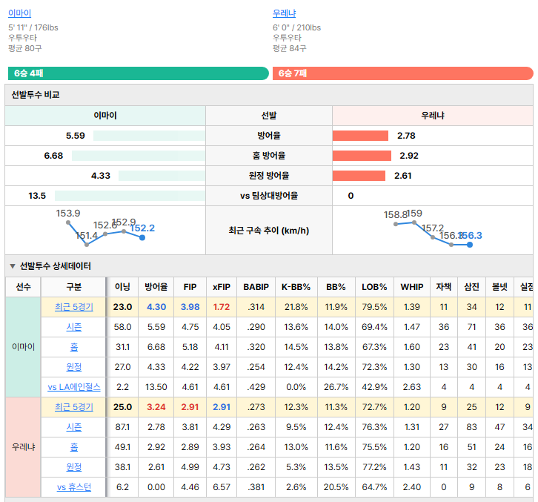This screenshot has height=502, width=538.
Task: Click 우레냐 방어율 2.78 red bar
Action: point(360,136)
